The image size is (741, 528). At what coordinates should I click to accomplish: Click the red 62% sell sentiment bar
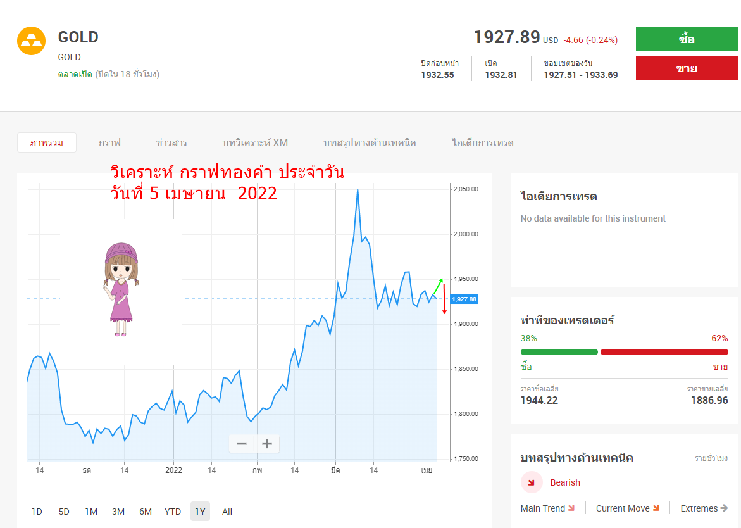click(x=664, y=352)
